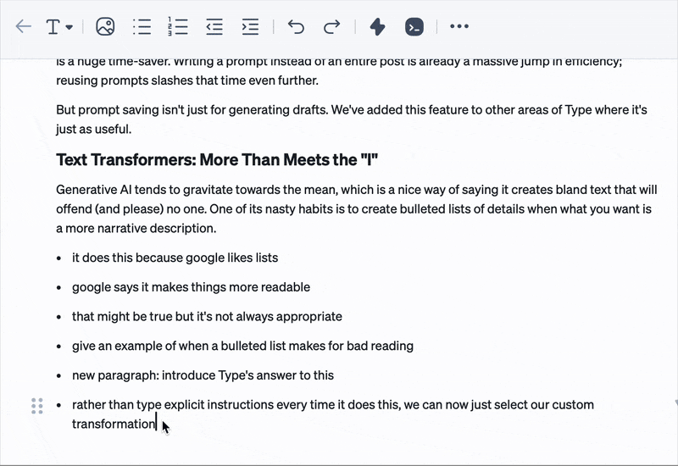Open the text style T dropdown
The height and width of the screenshot is (466, 678).
[x=59, y=27]
